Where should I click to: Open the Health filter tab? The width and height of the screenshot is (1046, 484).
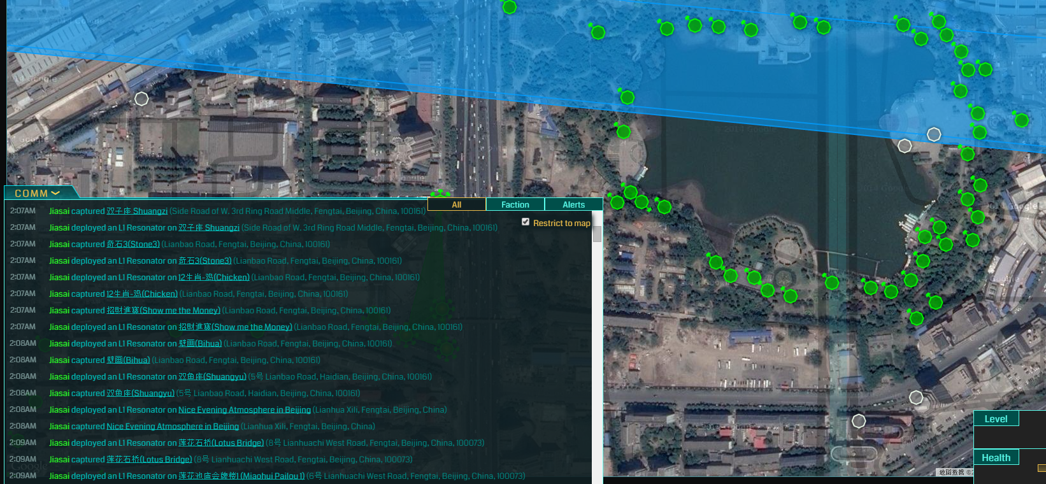[x=996, y=457]
